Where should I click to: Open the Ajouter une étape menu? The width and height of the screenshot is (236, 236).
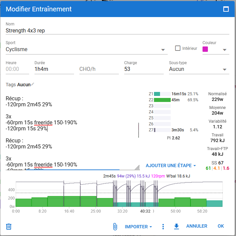click(171, 165)
